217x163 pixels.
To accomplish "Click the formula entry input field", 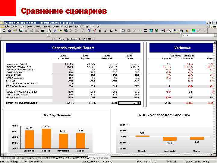I will point(116,35).
